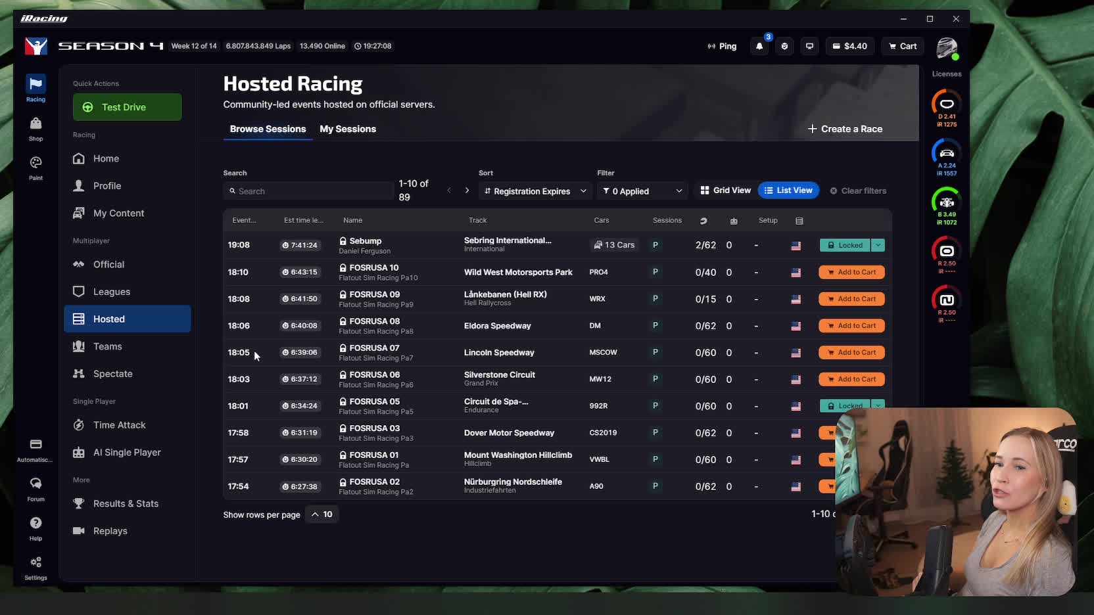Open Spectate in the sidebar
The height and width of the screenshot is (615, 1094).
[x=128, y=374]
